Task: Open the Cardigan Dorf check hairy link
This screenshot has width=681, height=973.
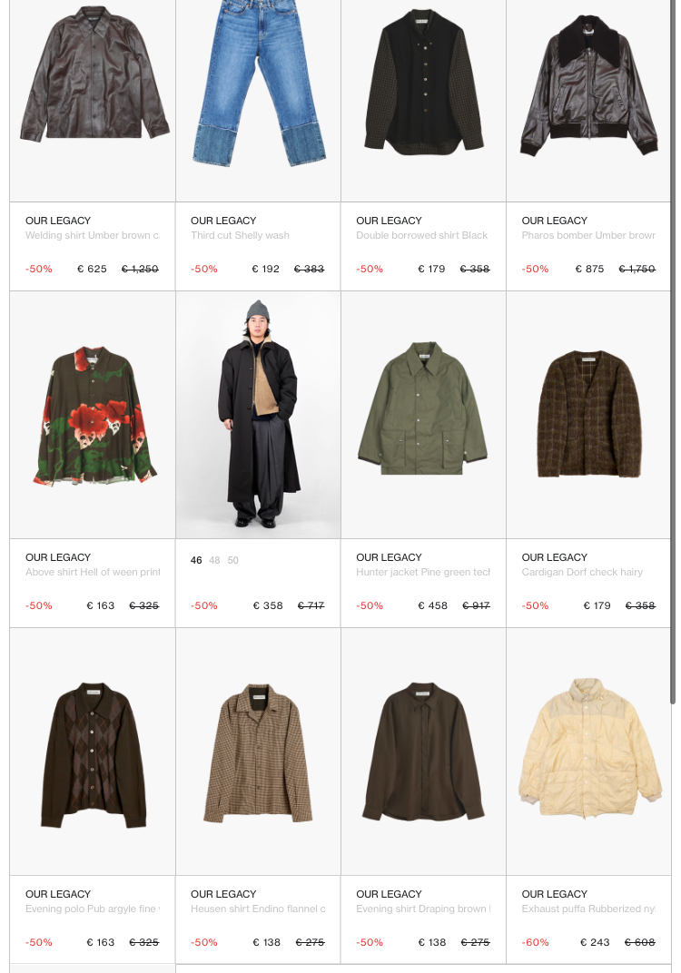Action: [582, 572]
